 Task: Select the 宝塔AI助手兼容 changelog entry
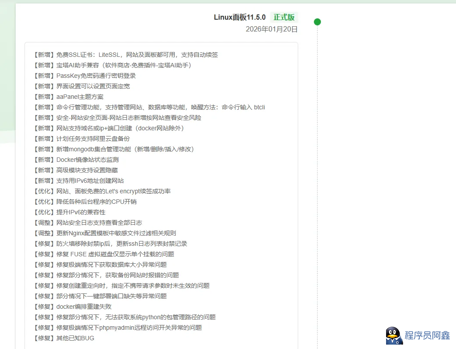pos(112,65)
